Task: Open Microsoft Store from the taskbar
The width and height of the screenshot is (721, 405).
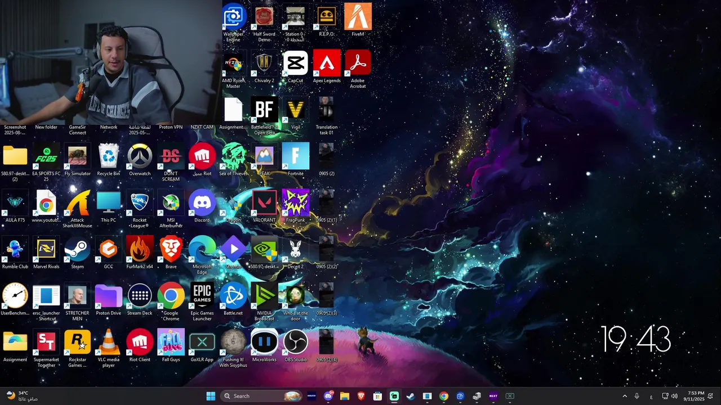Action: (377, 396)
